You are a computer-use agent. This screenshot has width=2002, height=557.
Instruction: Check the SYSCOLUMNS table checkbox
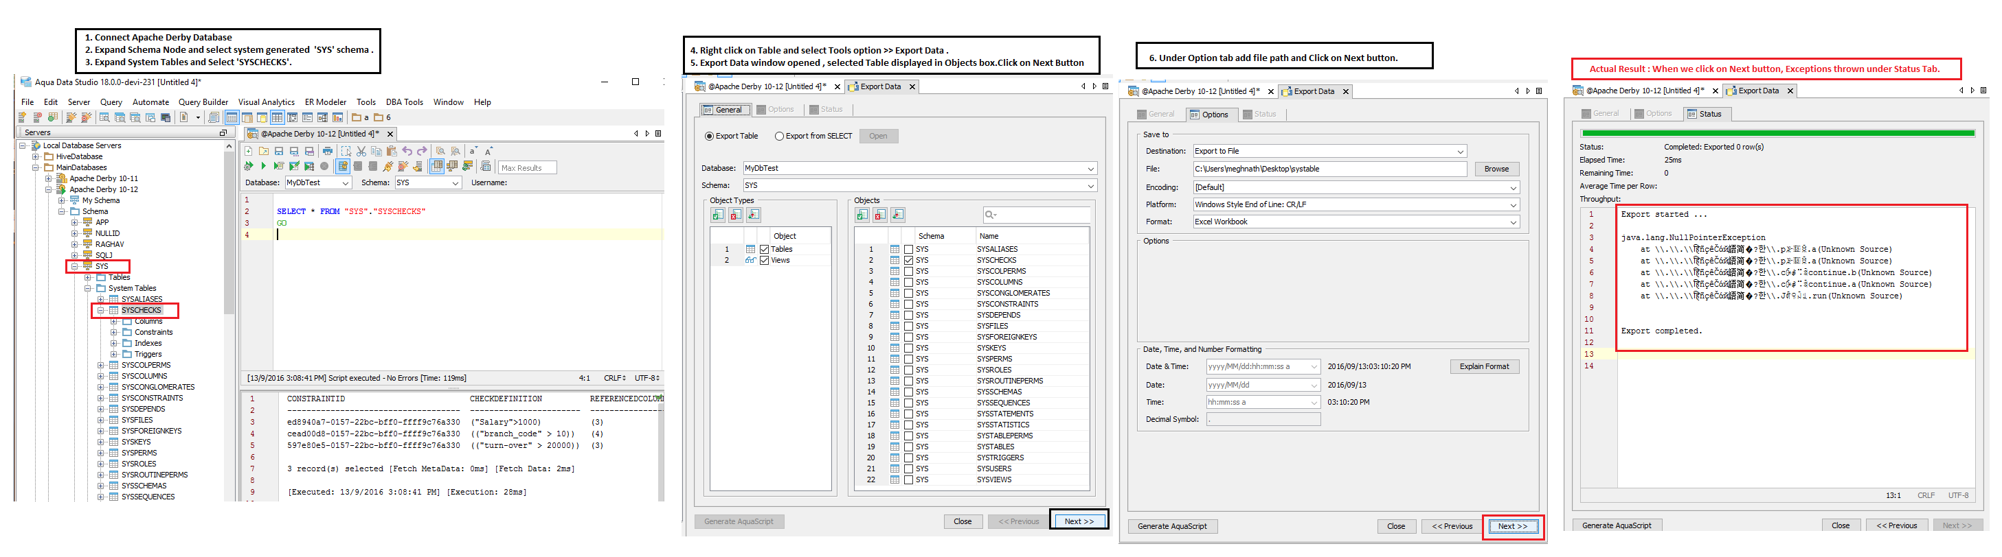tap(908, 283)
